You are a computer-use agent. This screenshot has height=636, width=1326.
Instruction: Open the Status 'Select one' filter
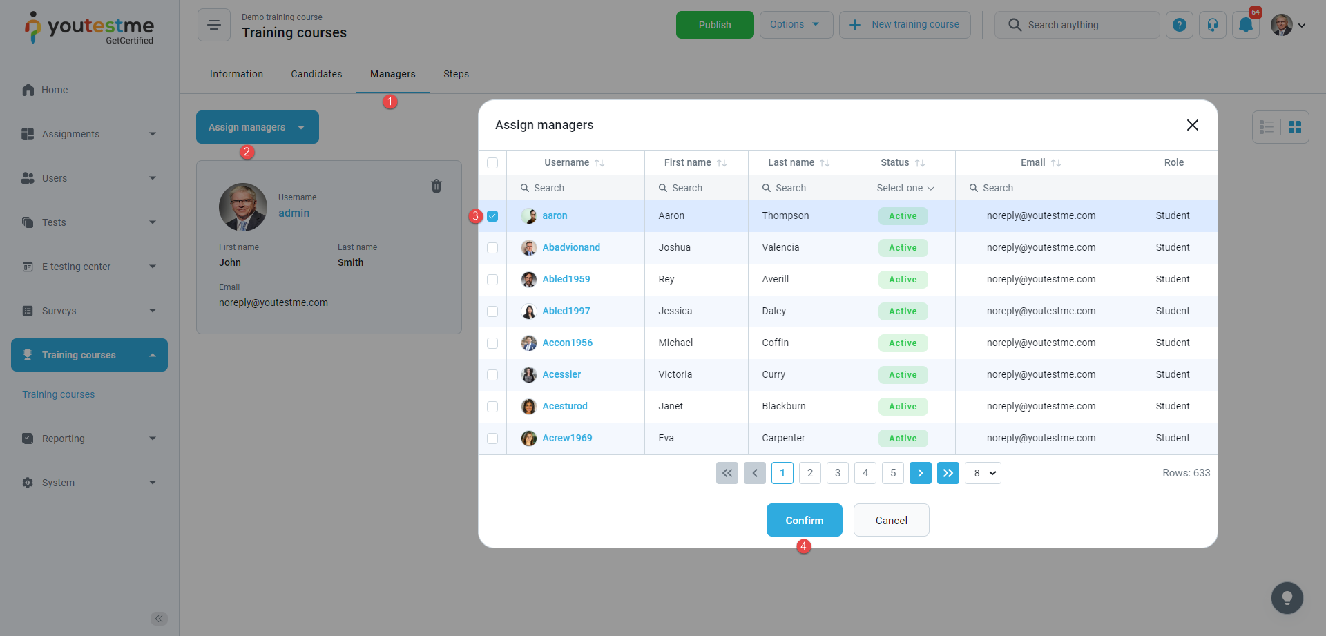click(x=905, y=188)
